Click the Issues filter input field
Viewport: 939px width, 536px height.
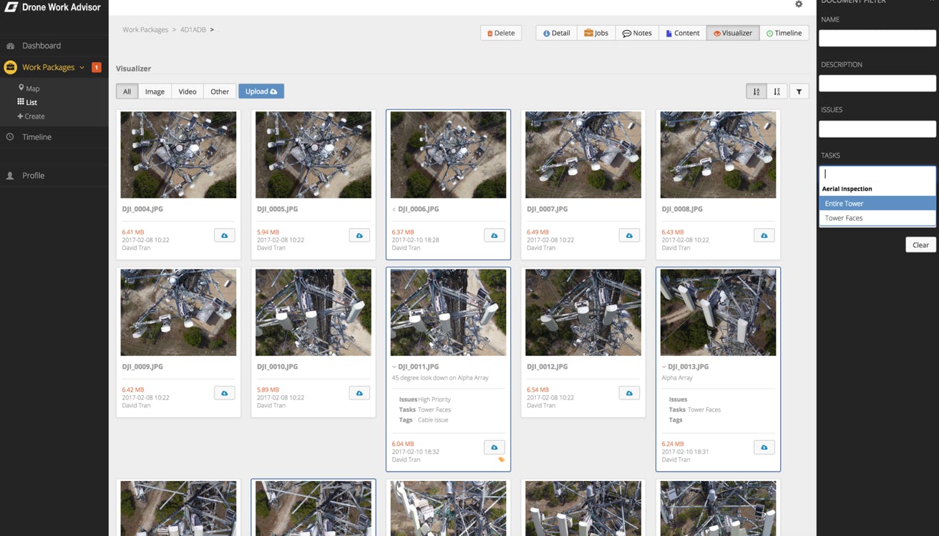[x=877, y=129]
